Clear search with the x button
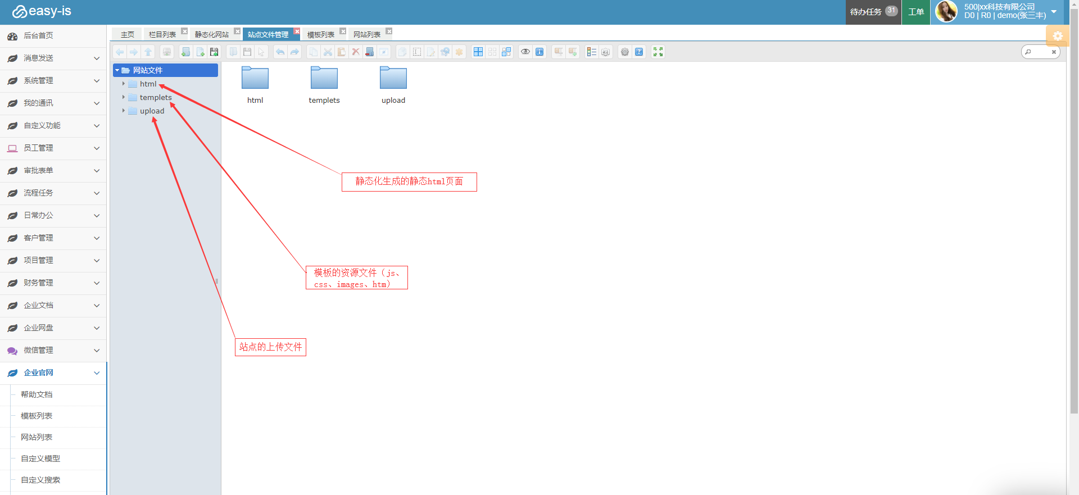Image resolution: width=1079 pixels, height=495 pixels. click(1054, 52)
